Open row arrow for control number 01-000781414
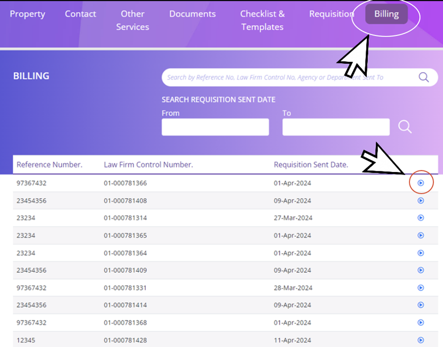Screen dimensions: 443x347 420,305
